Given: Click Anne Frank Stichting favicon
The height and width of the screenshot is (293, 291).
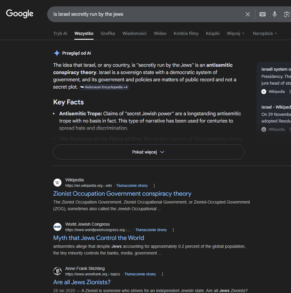Looking at the screenshot, I should coord(57,271).
